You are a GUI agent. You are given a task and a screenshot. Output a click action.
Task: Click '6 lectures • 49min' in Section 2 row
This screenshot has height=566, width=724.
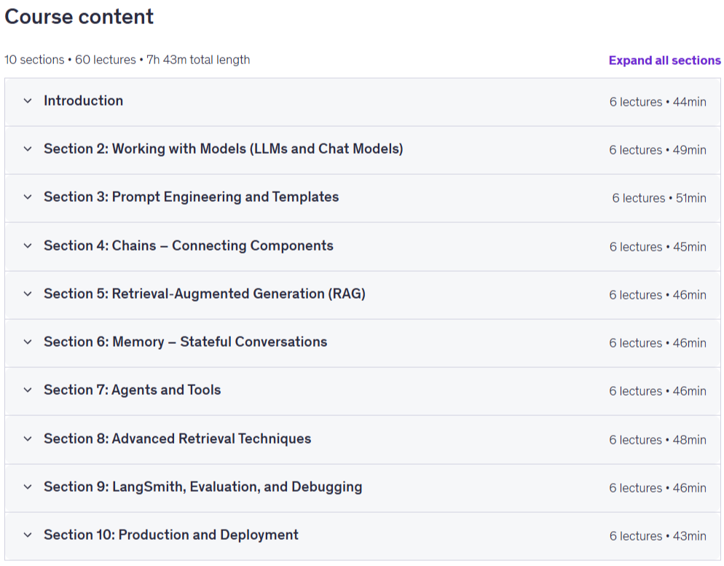tap(658, 150)
